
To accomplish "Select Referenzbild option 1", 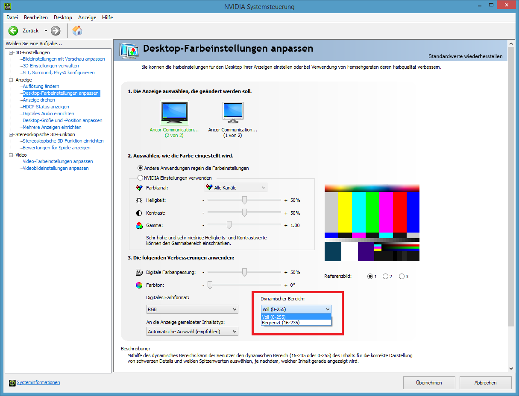I will 370,277.
